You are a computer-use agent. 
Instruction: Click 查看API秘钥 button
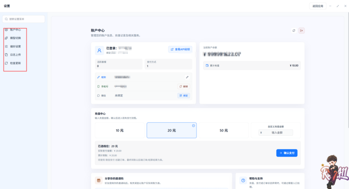[180, 50]
